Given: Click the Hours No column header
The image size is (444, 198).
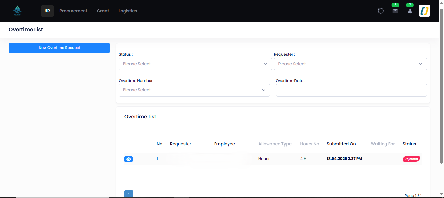Looking at the screenshot, I should tap(309, 144).
